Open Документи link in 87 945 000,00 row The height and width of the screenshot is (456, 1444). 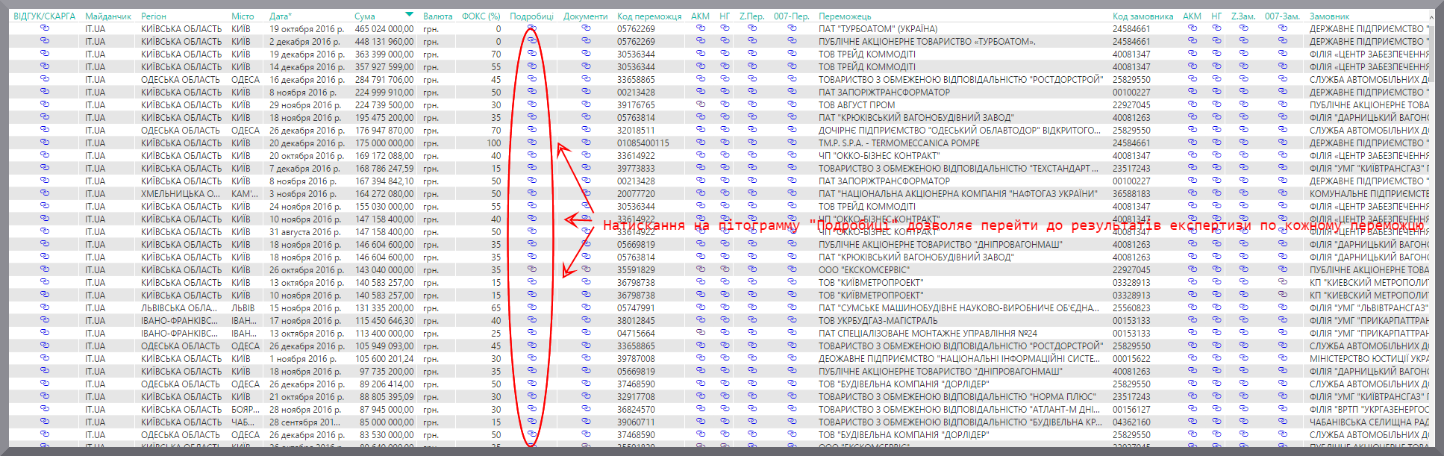tap(586, 409)
